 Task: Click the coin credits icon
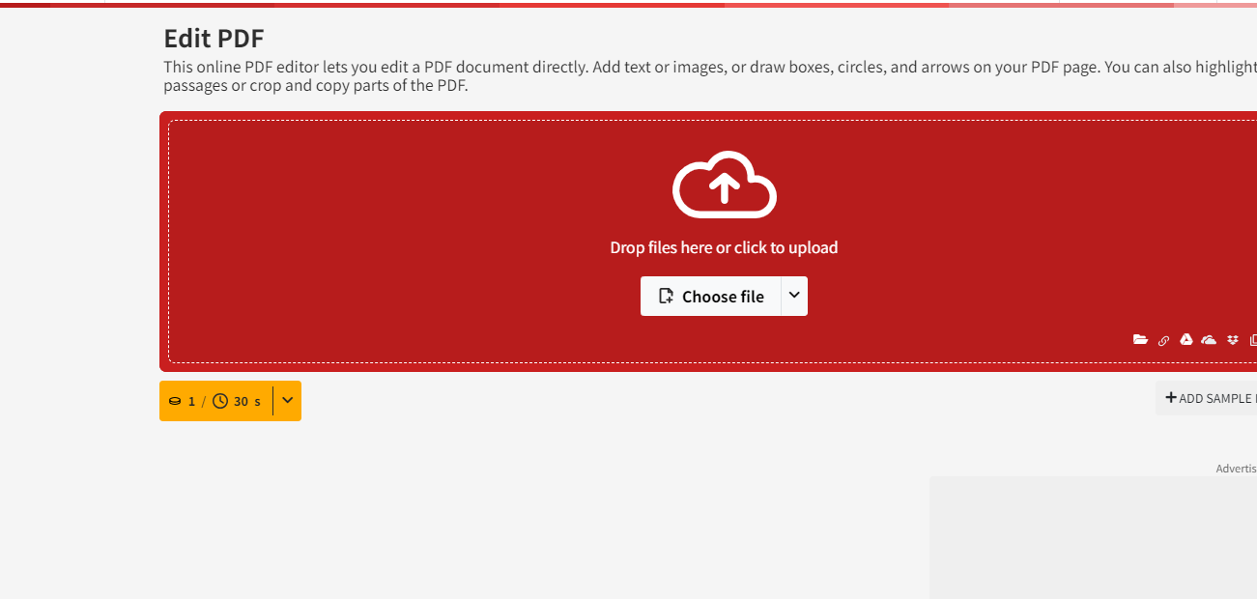point(175,401)
